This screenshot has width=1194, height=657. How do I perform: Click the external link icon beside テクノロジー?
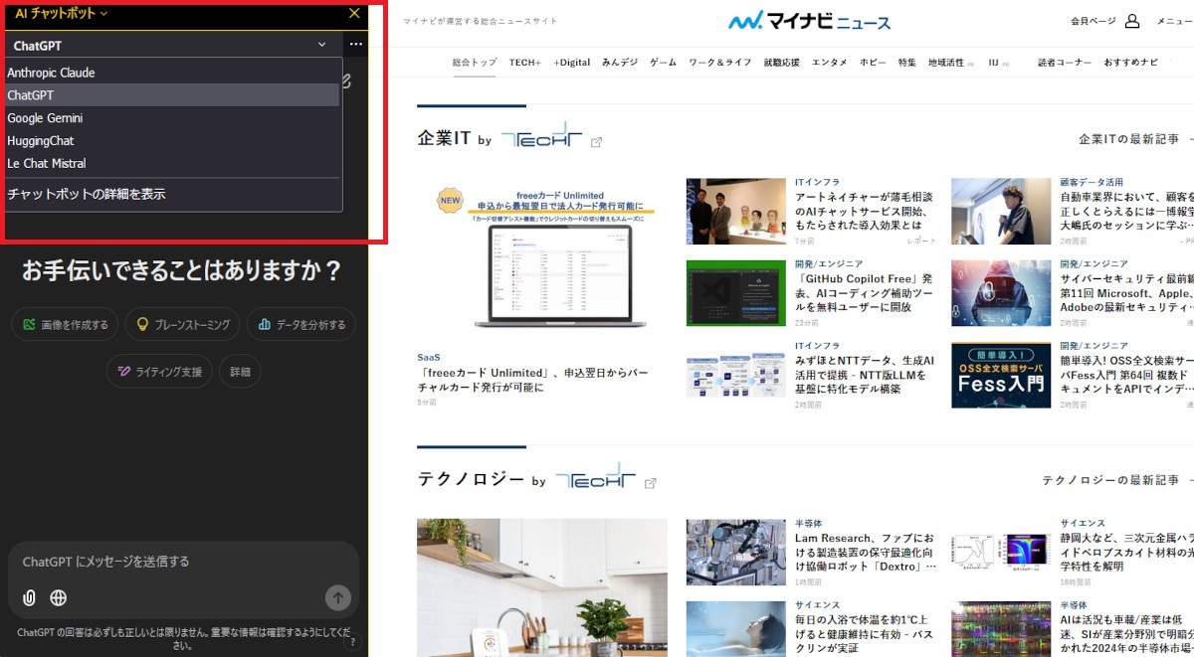(x=651, y=483)
